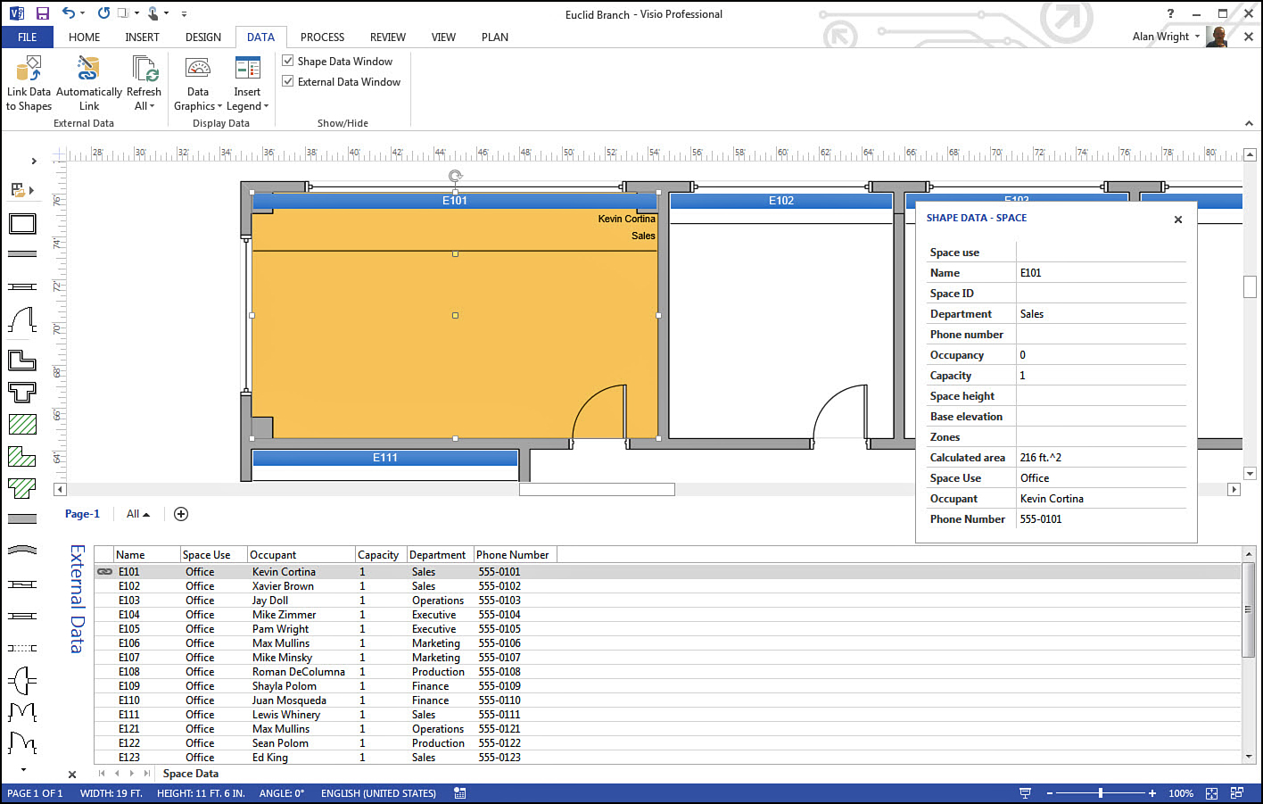Viewport: 1263px width, 804px height.
Task: Click the rotation handle above room E101
Action: (x=456, y=176)
